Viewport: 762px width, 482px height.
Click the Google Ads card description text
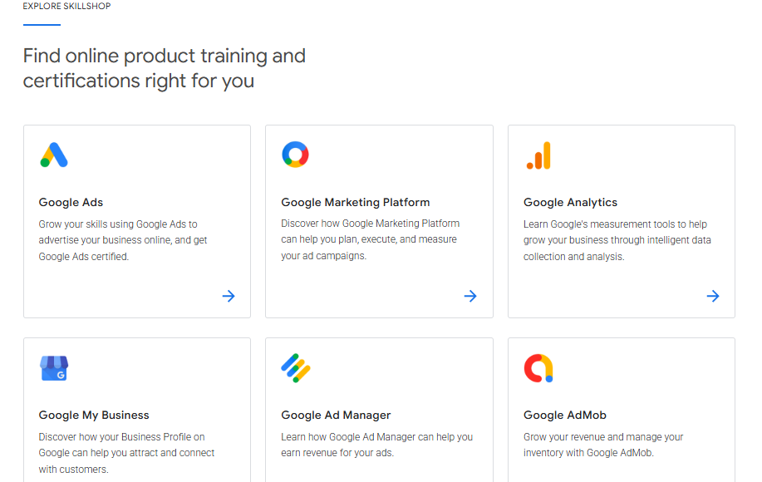(x=123, y=240)
